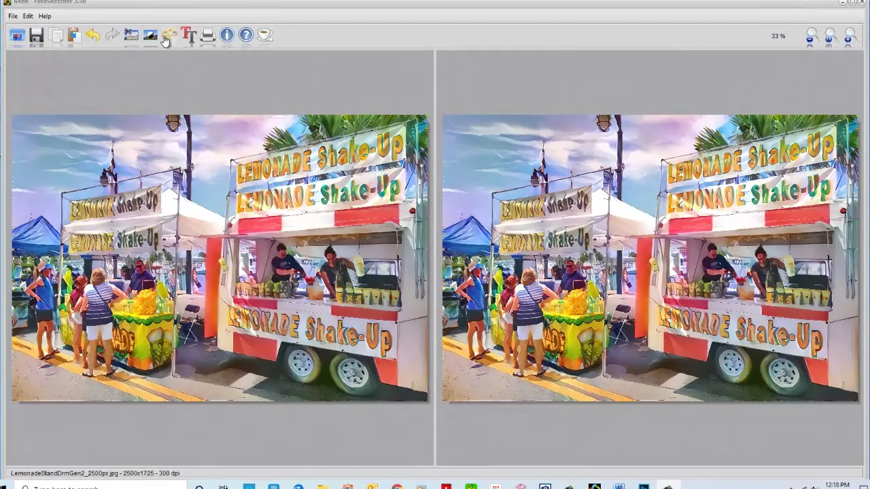870x489 pixels.
Task: Print the picture with the printer icon
Action: pos(208,35)
